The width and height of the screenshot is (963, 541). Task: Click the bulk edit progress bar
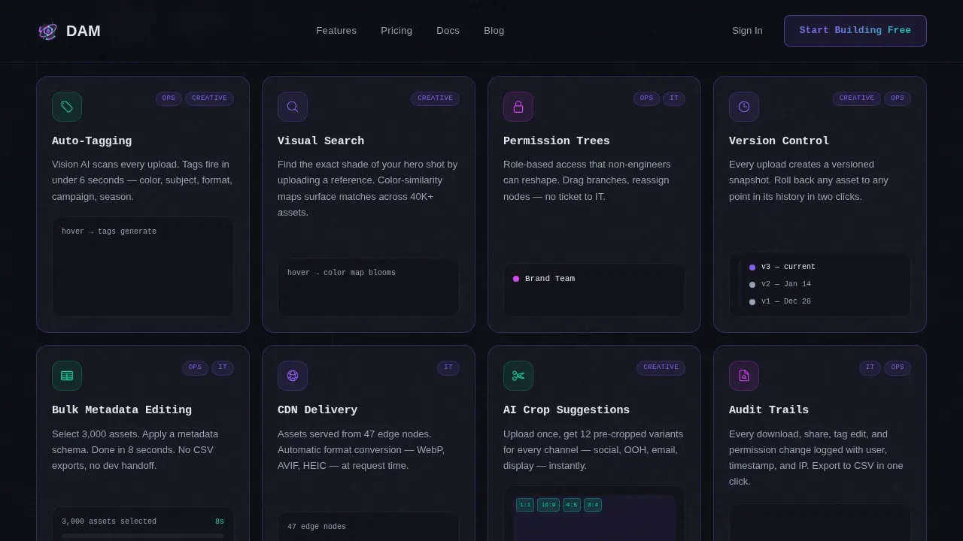pyautogui.click(x=143, y=536)
